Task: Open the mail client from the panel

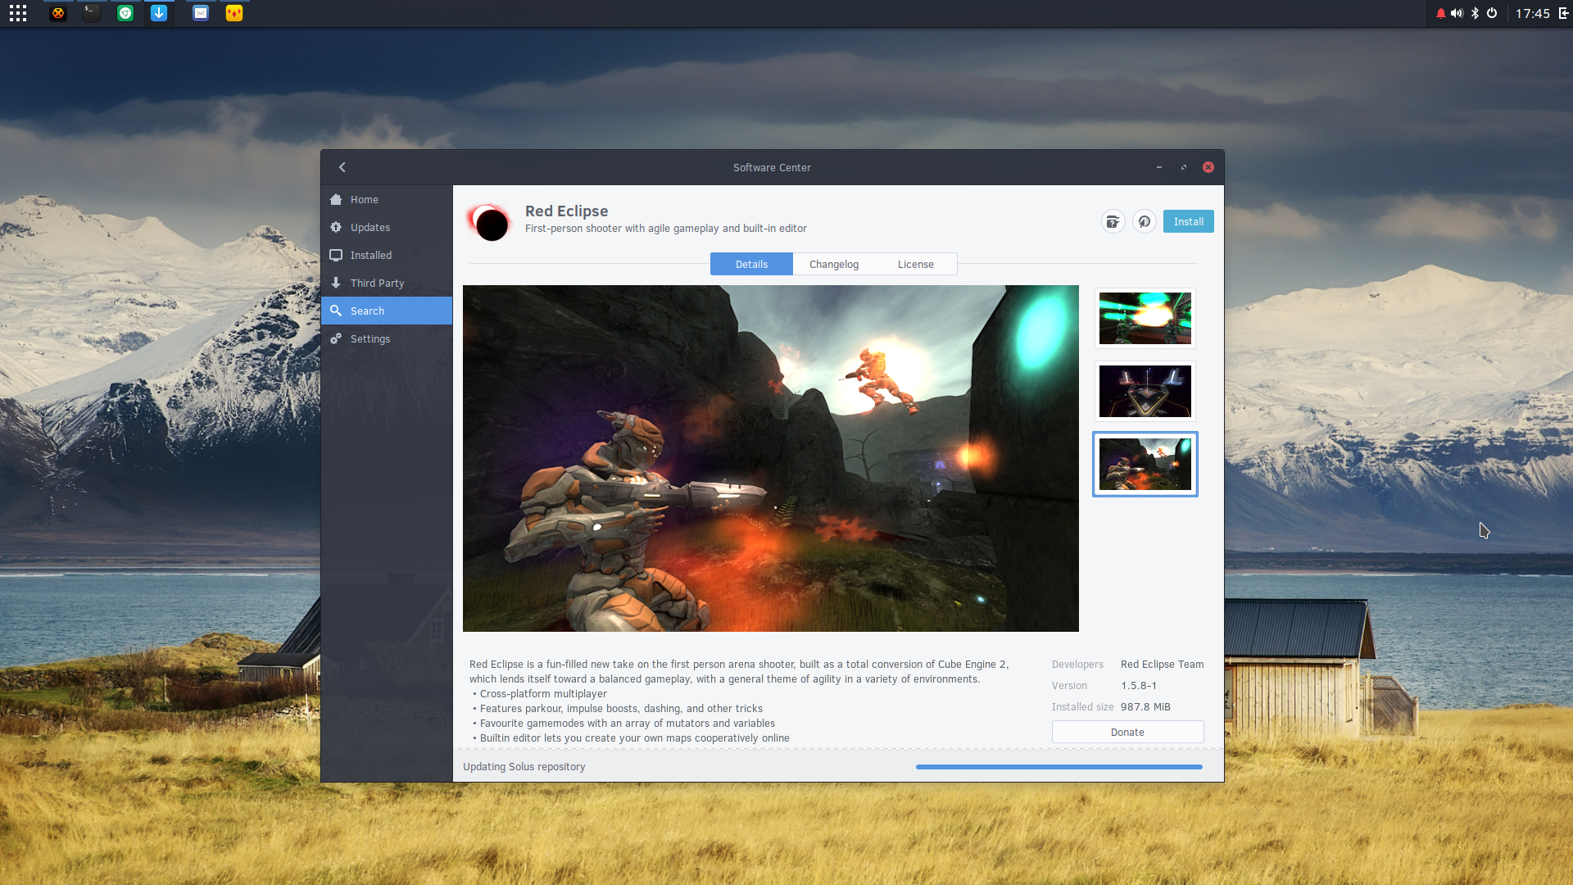Action: (201, 13)
